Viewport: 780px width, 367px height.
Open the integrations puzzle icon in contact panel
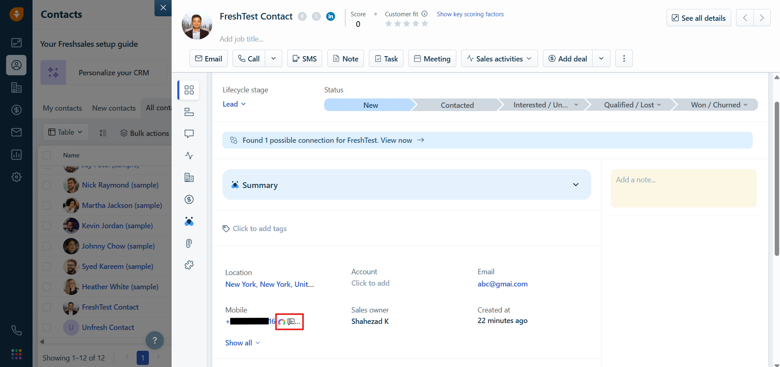point(189,265)
